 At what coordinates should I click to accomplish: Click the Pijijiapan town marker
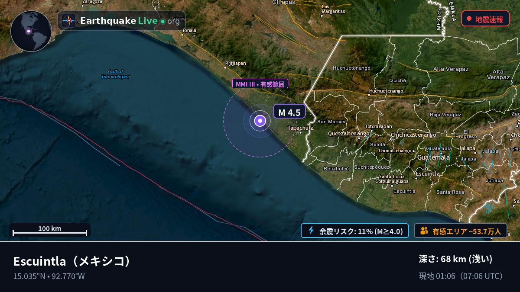pos(225,67)
